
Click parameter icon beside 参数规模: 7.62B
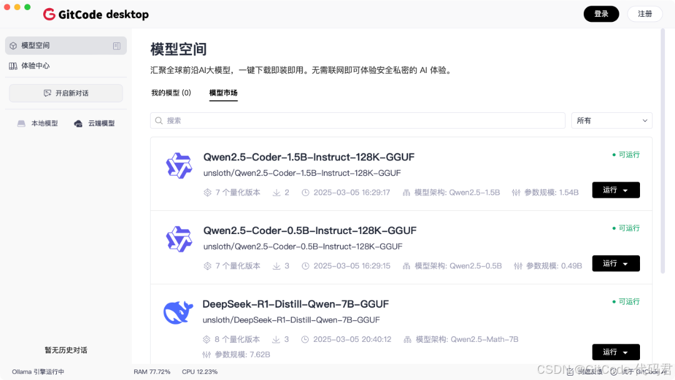pos(207,354)
